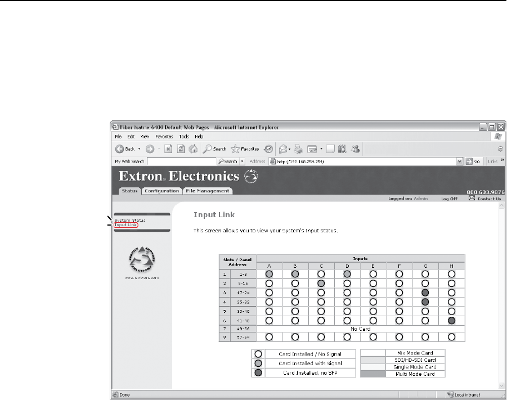Click the Search magnifier toolbar button
The width and height of the screenshot is (507, 400).
(214, 149)
